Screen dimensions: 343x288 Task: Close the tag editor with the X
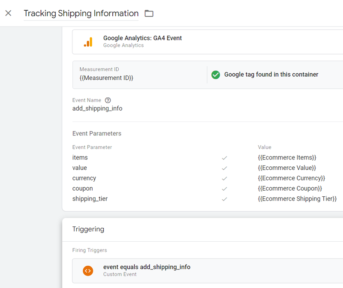8,13
